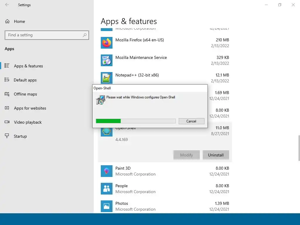Click the Open-Shell version 4.4.169 text
This screenshot has height=225, width=300.
[x=122, y=139]
